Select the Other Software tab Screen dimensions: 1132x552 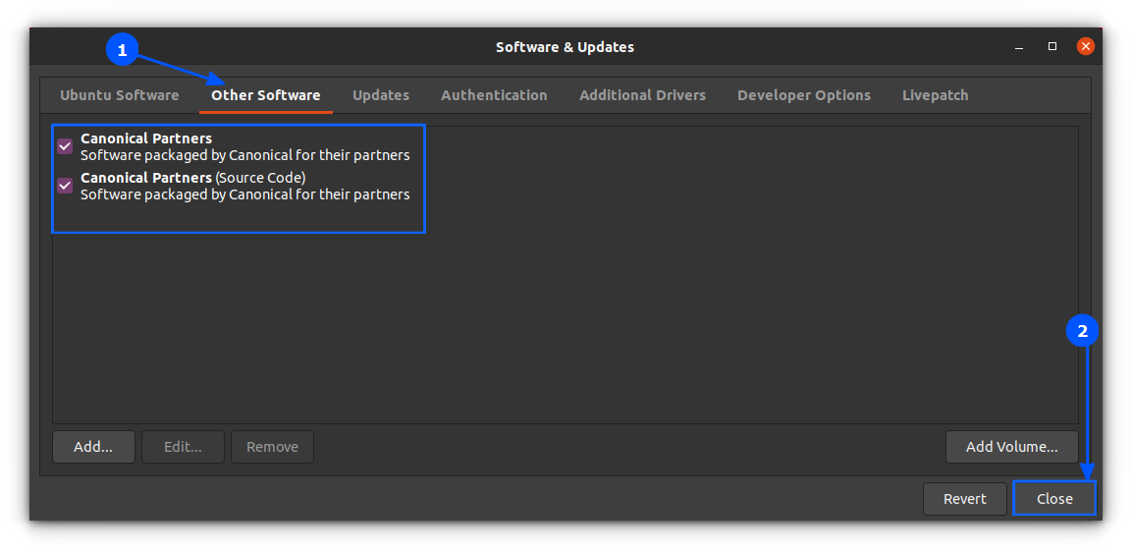point(266,95)
